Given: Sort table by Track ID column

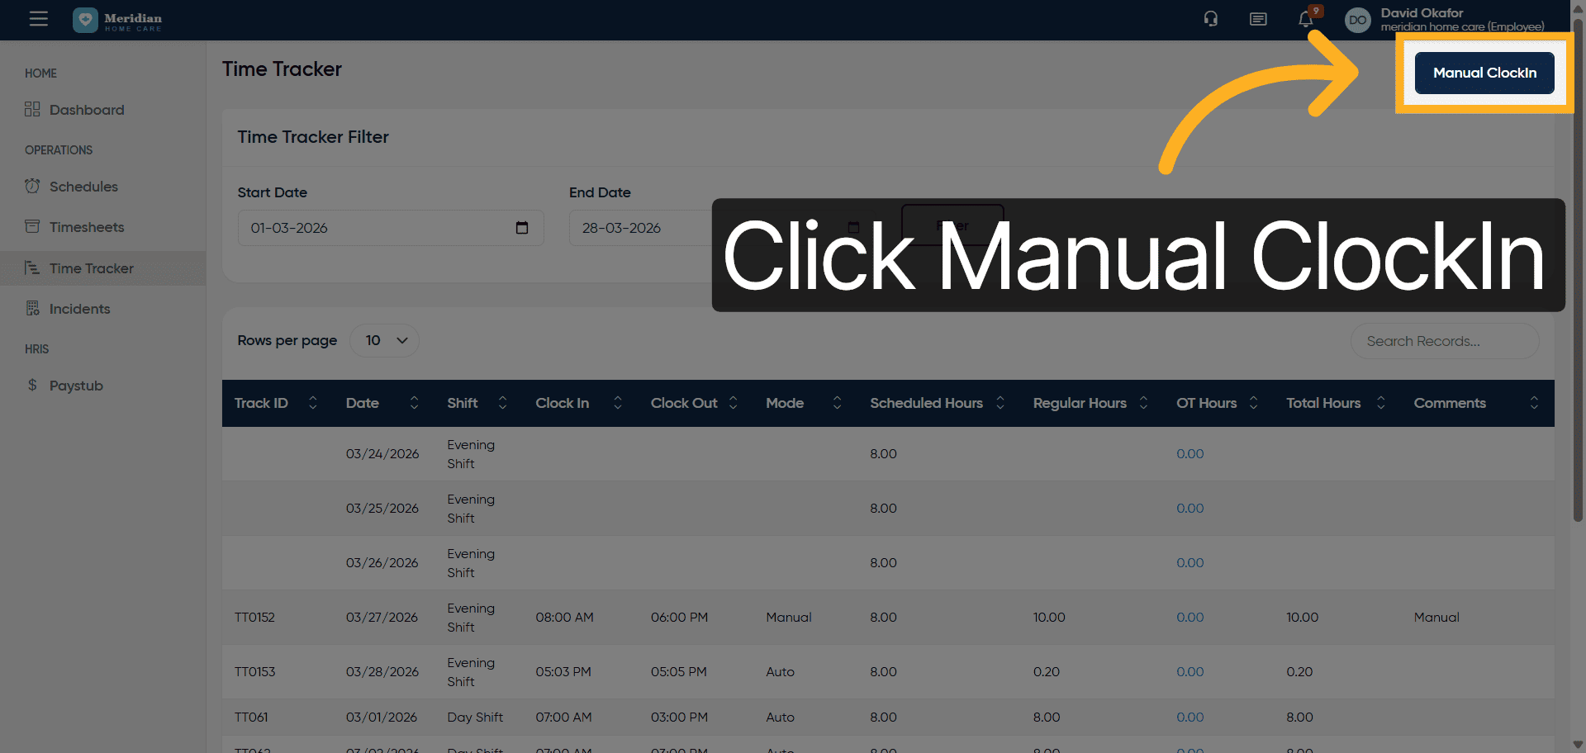Looking at the screenshot, I should (312, 403).
